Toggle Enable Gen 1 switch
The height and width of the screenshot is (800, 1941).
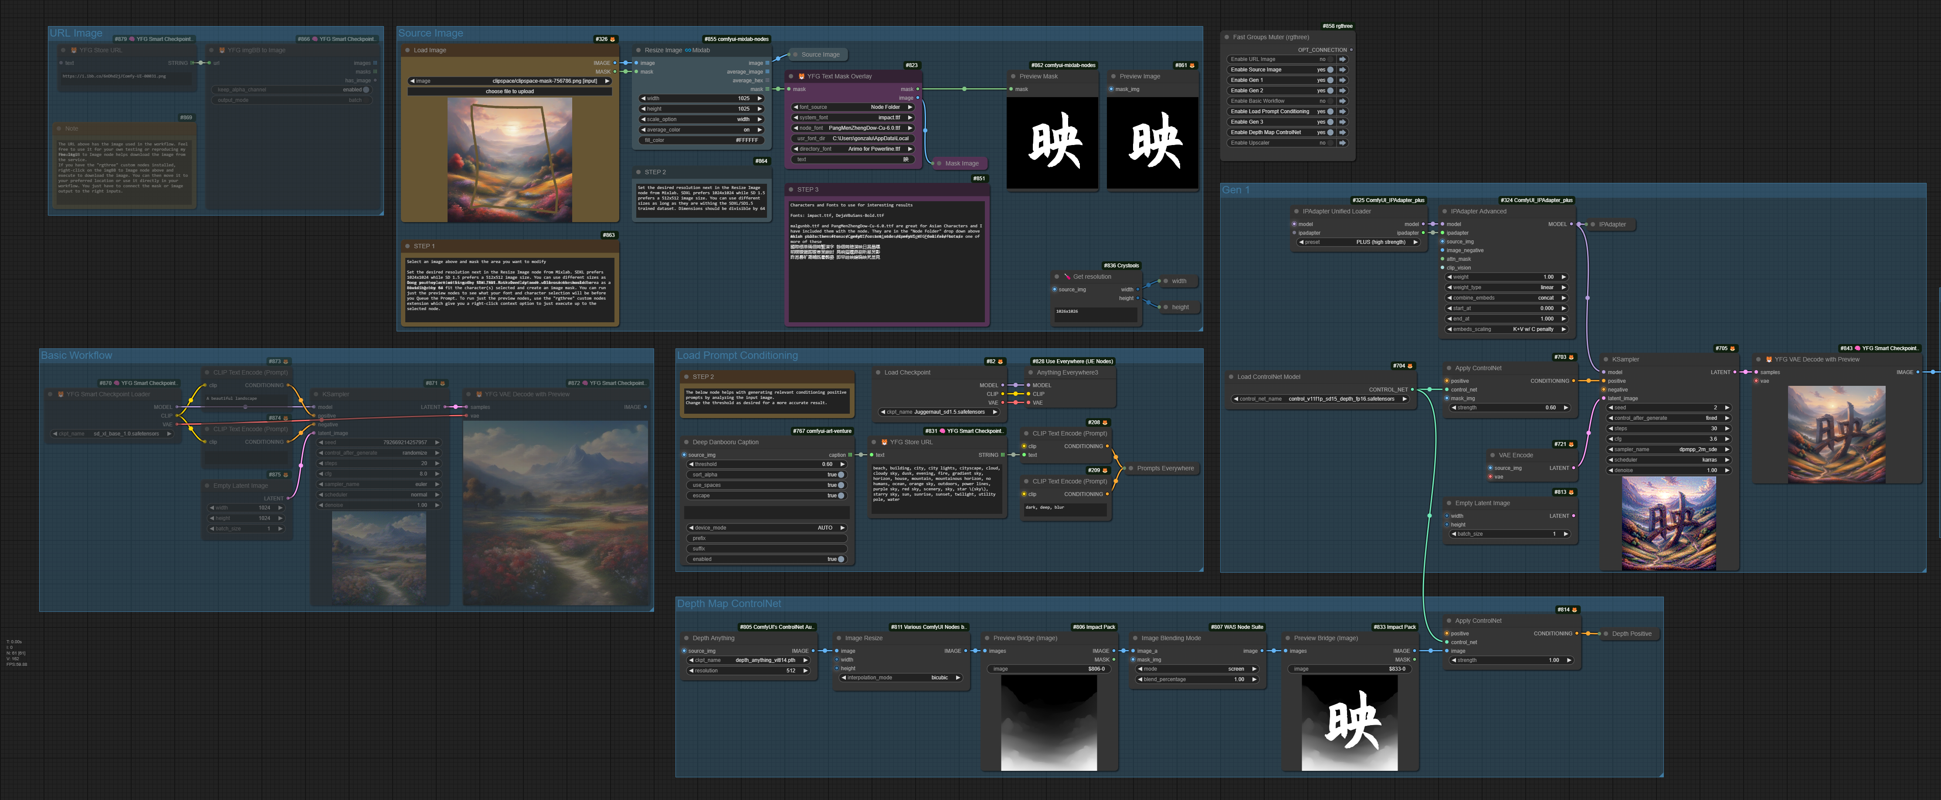coord(1330,80)
